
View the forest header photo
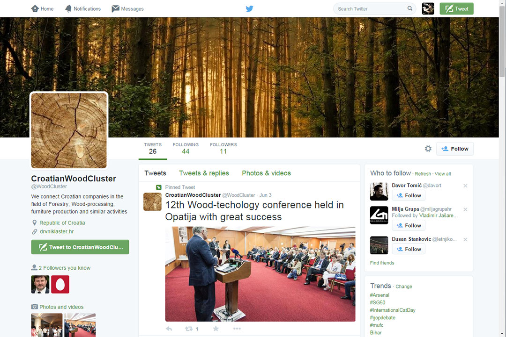click(x=249, y=77)
